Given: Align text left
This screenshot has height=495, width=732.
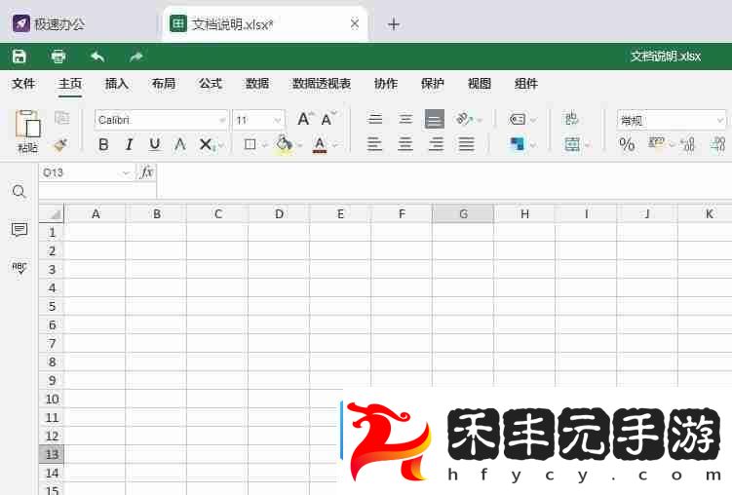Looking at the screenshot, I should coord(375,143).
